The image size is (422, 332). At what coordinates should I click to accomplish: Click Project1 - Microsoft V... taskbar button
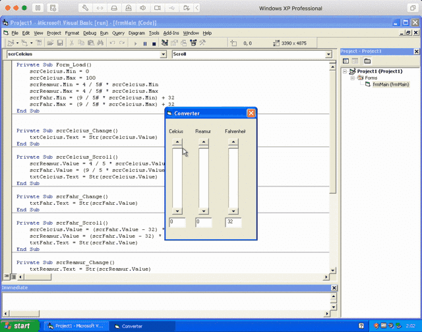click(76, 326)
